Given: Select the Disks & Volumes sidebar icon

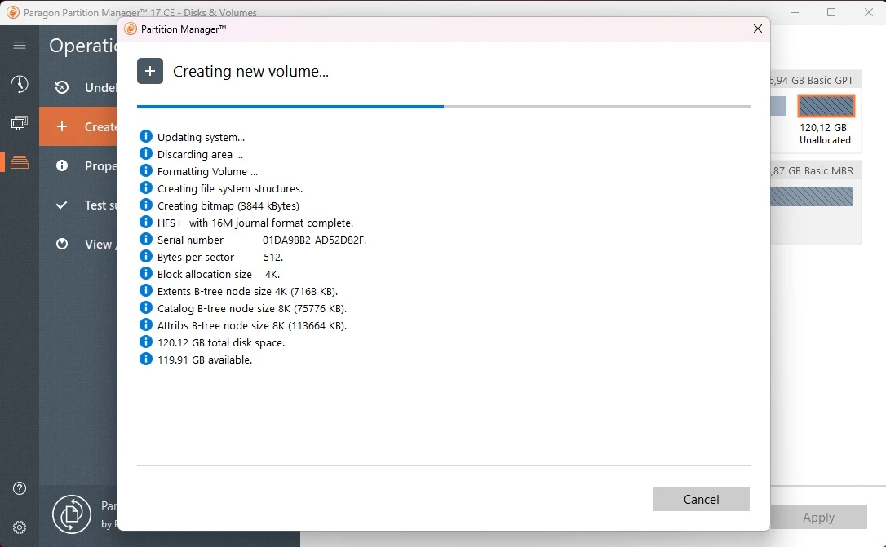Looking at the screenshot, I should (x=20, y=162).
